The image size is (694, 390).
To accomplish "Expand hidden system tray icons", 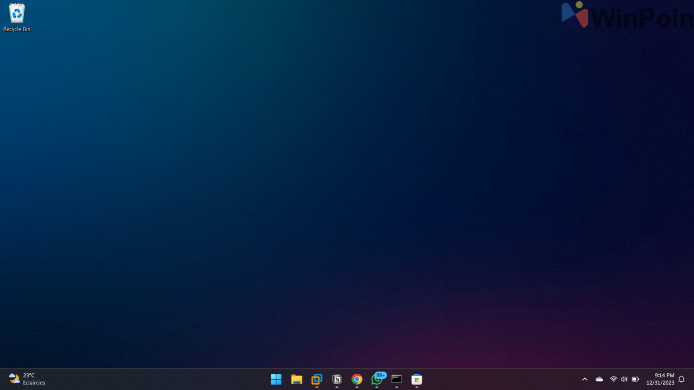I will pos(584,379).
